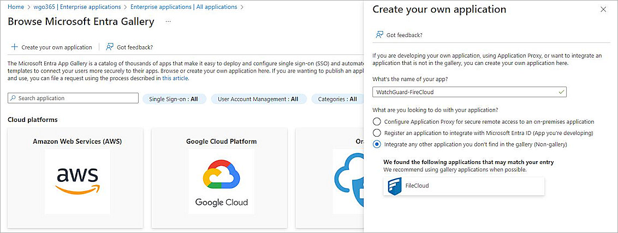Open wgo365 | Enterprise applications breadcrumb
The image size is (618, 233).
pos(78,7)
